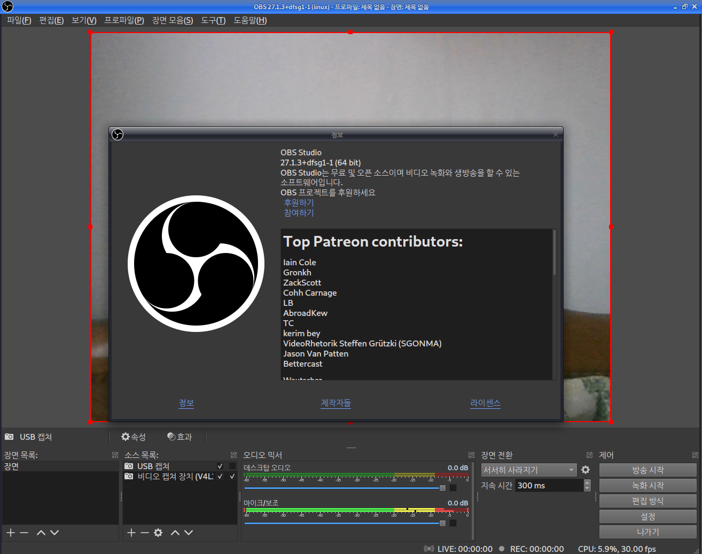The image size is (702, 554).
Task: Click the 녹화 시작 button
Action: 648,485
